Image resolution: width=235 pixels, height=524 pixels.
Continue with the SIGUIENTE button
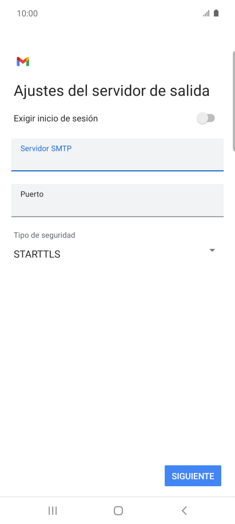click(193, 475)
